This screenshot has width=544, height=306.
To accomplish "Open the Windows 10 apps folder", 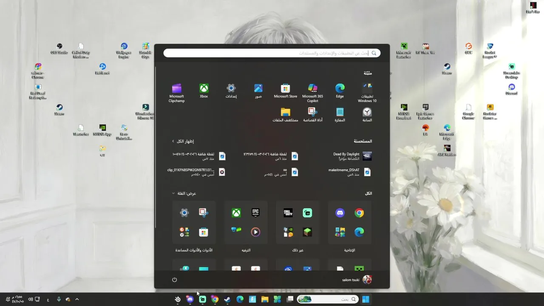I will (x=367, y=93).
